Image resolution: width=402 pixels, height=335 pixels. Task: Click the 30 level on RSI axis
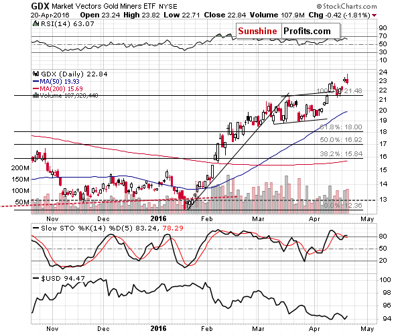click(383, 52)
